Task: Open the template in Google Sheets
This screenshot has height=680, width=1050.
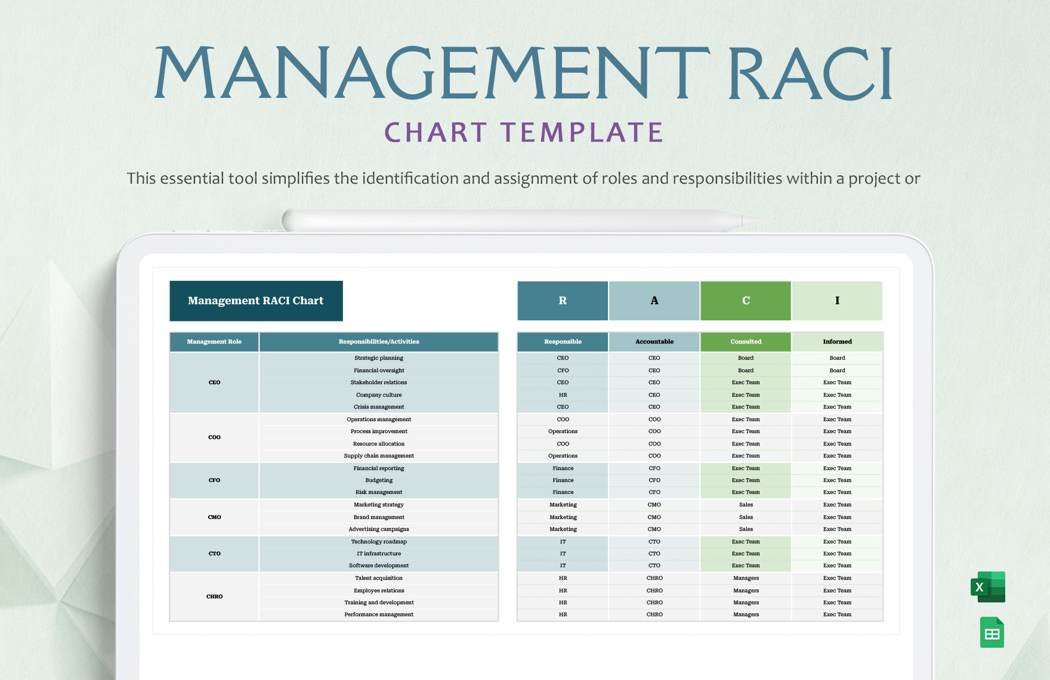Action: (991, 632)
